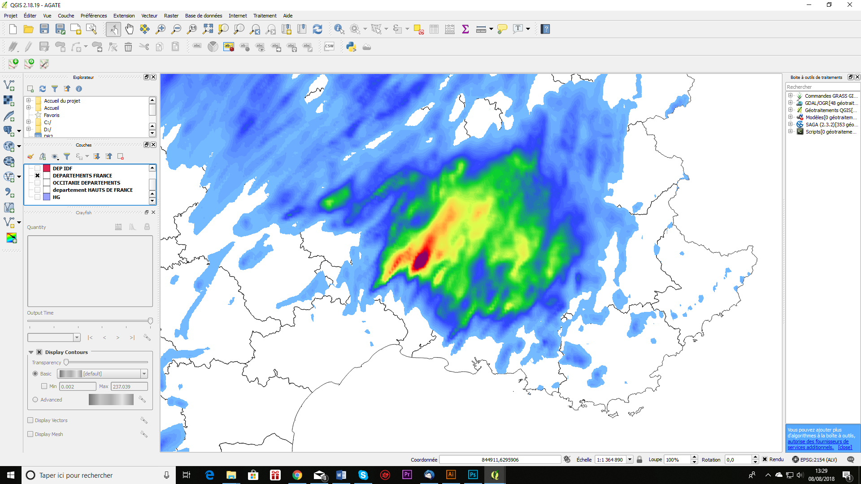This screenshot has width=861, height=484.
Task: Open the Vecteur menu
Action: (x=149, y=16)
